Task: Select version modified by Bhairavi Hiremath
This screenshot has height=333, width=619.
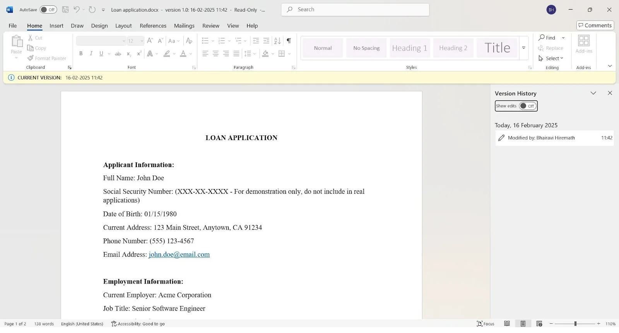Action: [554, 138]
